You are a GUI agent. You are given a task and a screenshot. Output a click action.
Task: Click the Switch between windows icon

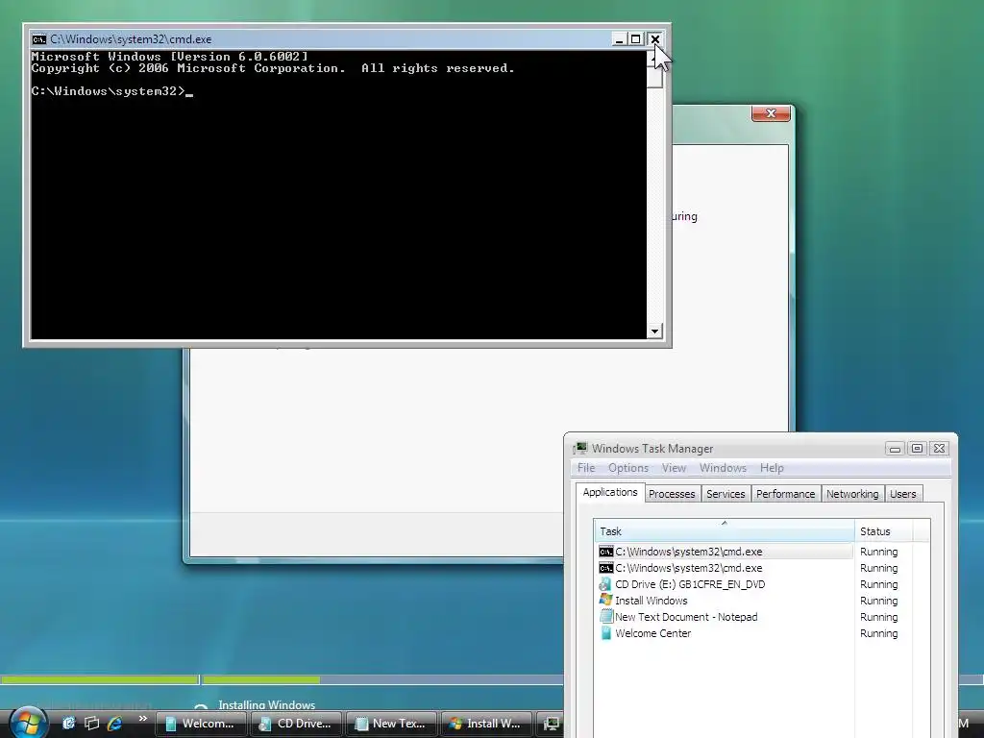(91, 723)
